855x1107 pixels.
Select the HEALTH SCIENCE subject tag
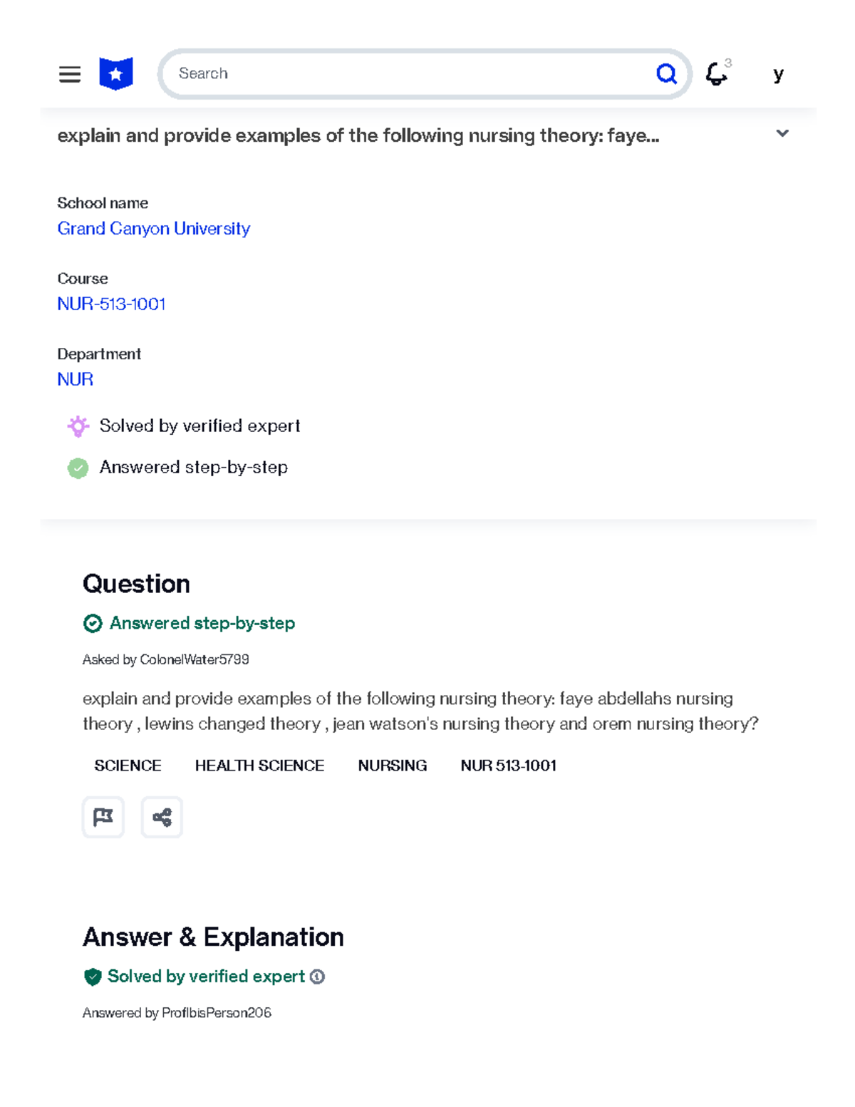(x=259, y=766)
